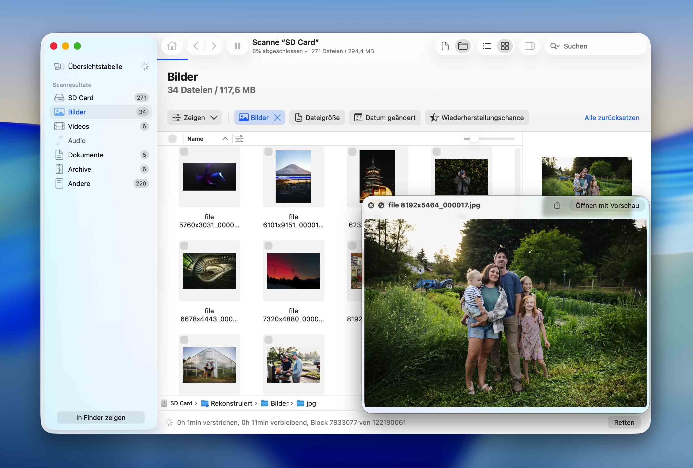Navigate forward with the right arrow
This screenshot has height=468, width=693.
tap(213, 46)
